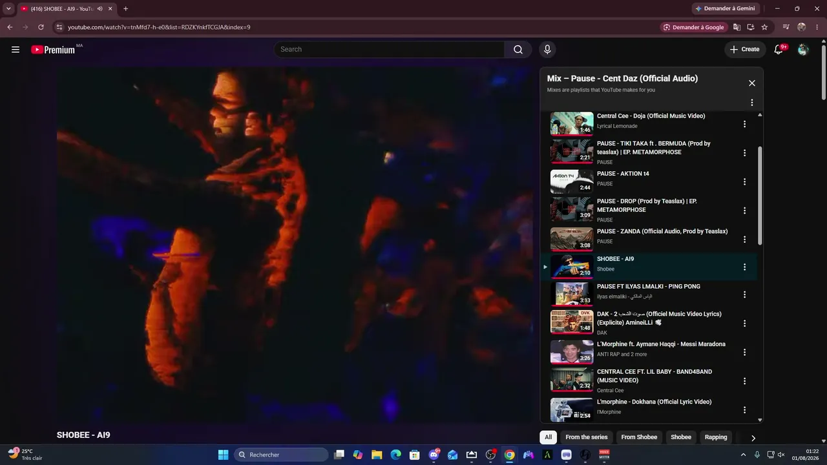This screenshot has height=465, width=827.
Task: Open Chrome three-dot menu
Action: (817, 27)
